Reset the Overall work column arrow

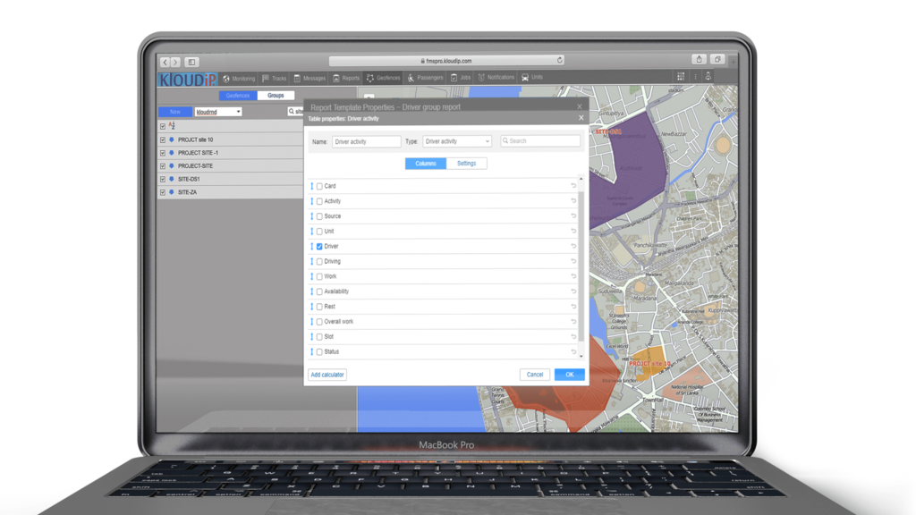pos(573,322)
